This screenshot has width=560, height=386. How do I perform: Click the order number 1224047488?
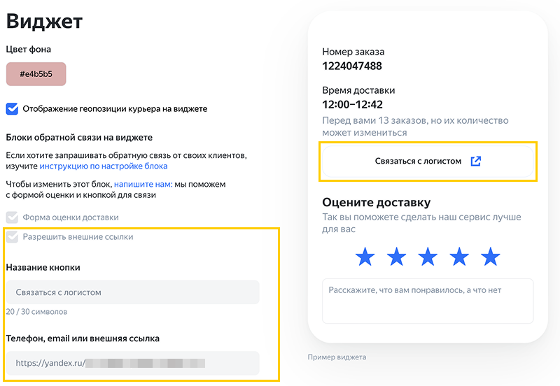[352, 66]
